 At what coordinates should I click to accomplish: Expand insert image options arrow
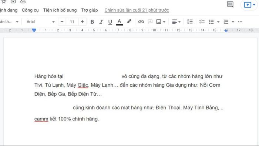(x=164, y=22)
